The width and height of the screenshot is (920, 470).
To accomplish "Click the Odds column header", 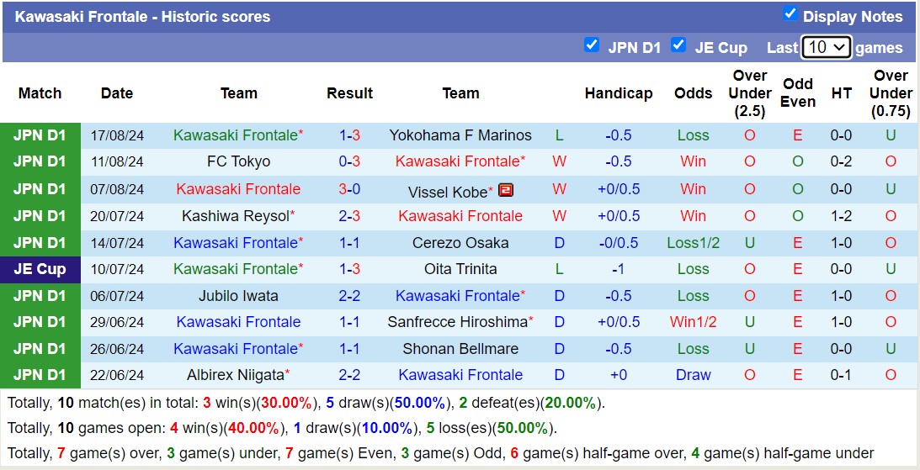I will coord(694,93).
